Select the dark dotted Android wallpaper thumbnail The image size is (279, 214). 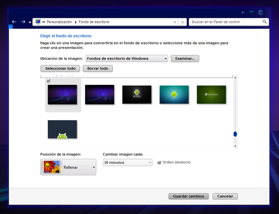coord(62,129)
